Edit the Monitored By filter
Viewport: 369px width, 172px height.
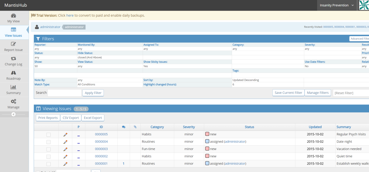point(86,45)
